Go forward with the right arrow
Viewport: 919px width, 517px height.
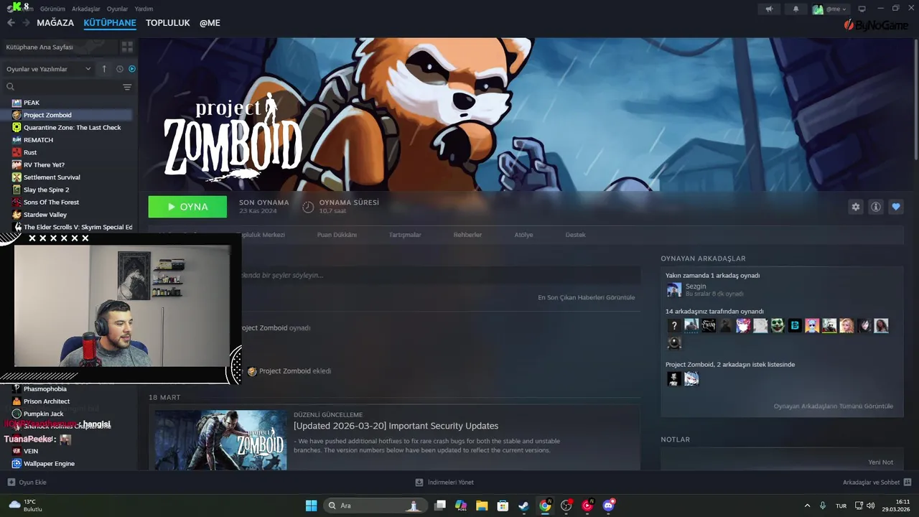[26, 23]
